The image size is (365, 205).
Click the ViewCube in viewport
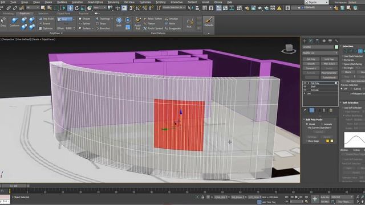click(x=289, y=49)
